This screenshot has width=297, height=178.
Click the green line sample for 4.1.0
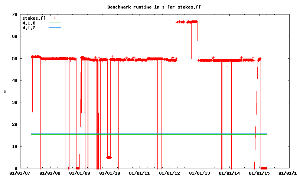click(x=54, y=23)
